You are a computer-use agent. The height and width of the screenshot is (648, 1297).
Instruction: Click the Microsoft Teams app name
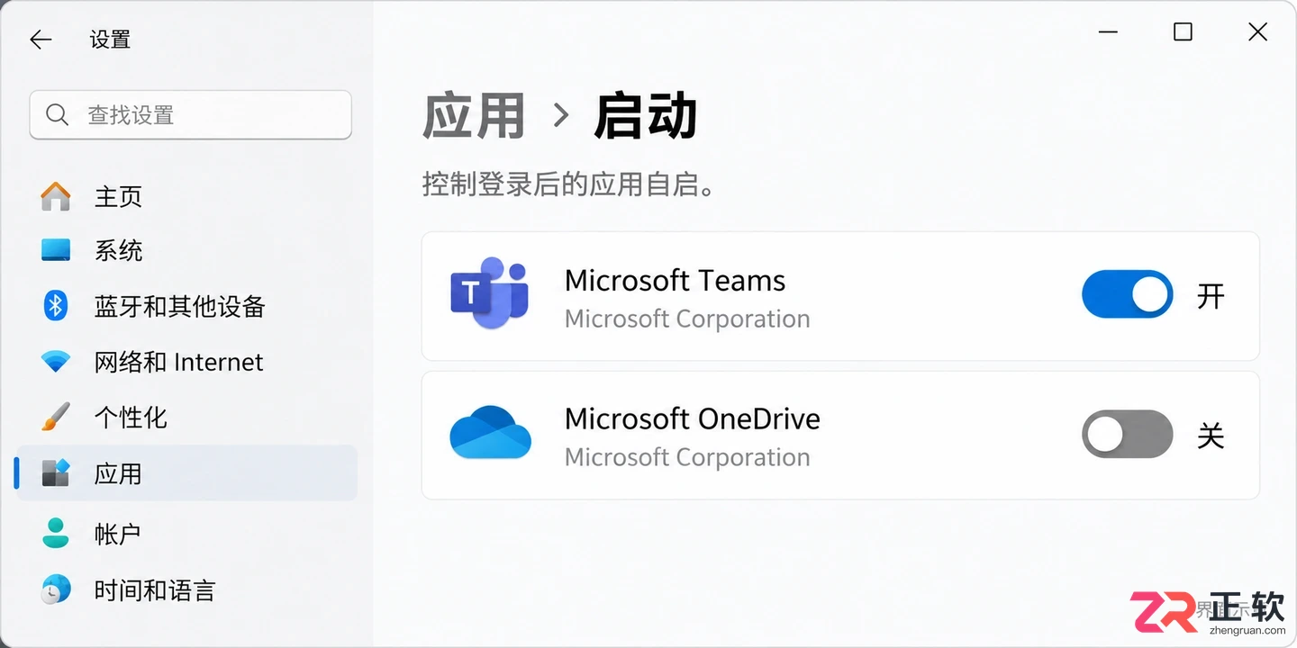pyautogui.click(x=675, y=280)
